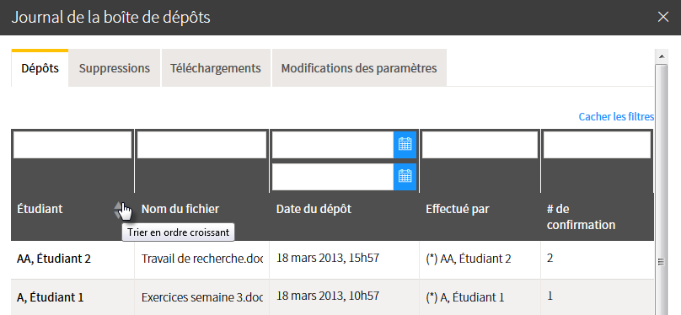The width and height of the screenshot is (681, 315).
Task: Click the Date du dépôt column header
Action: tap(314, 209)
